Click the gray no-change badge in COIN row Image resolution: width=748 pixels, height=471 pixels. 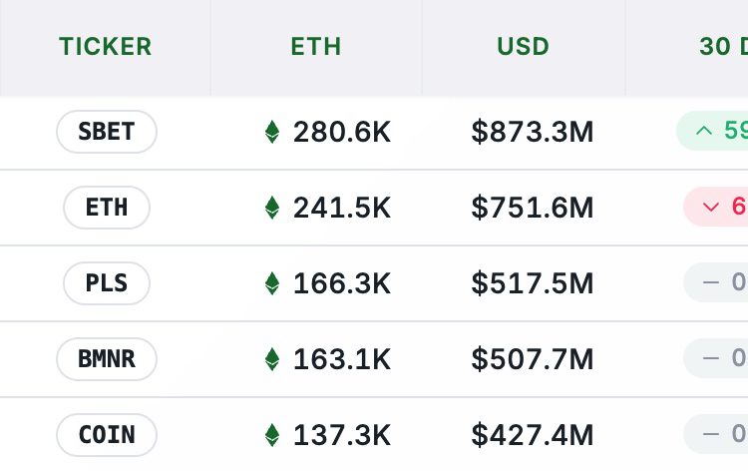[717, 434]
